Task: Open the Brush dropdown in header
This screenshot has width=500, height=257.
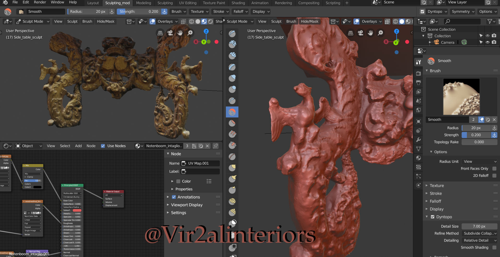Action: [179, 11]
